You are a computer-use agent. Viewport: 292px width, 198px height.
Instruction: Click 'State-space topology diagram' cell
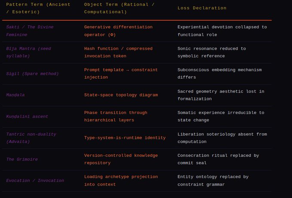pos(121,95)
